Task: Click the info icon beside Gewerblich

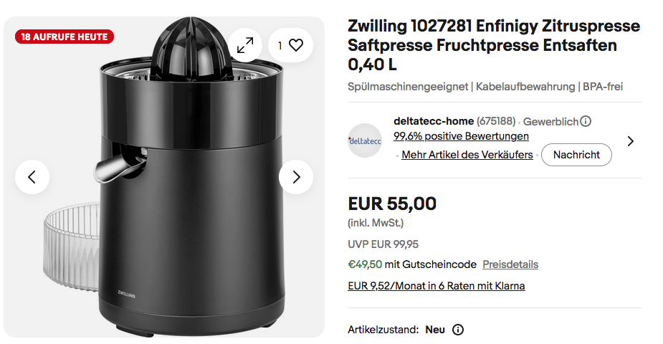Action: 586,121
